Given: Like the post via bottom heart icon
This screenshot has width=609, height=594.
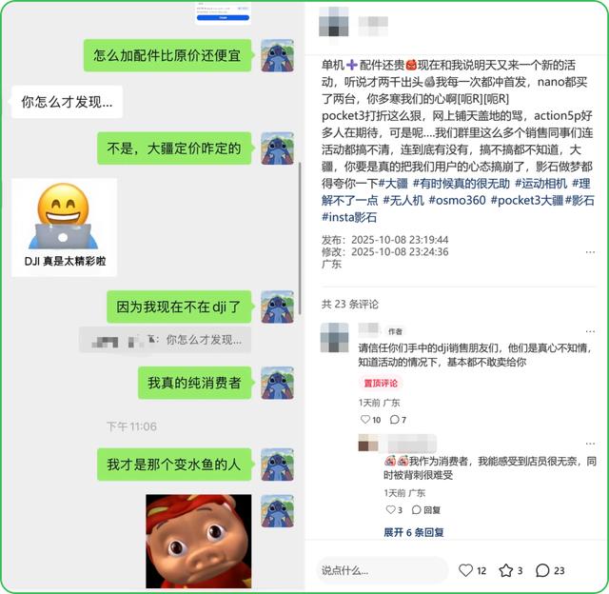Looking at the screenshot, I should point(465,570).
